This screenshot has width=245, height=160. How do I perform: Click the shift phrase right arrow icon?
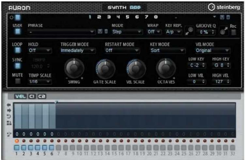tap(9, 111)
